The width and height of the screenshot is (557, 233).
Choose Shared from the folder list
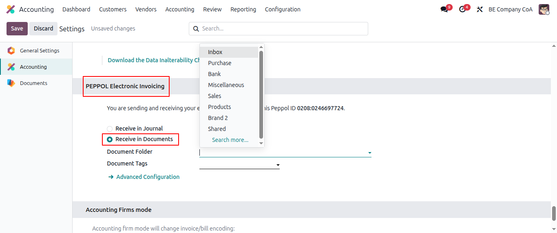(230, 129)
